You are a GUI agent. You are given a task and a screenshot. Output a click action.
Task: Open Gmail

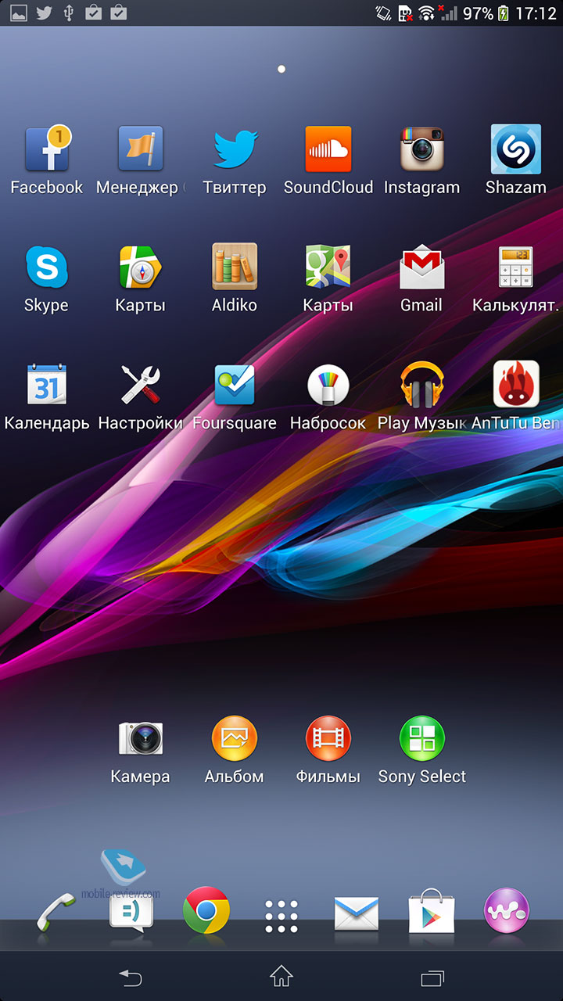point(422,267)
